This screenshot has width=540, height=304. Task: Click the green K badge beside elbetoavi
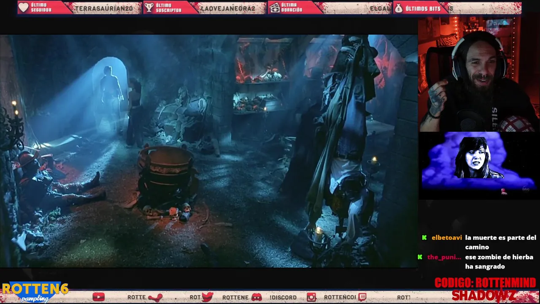coord(424,238)
